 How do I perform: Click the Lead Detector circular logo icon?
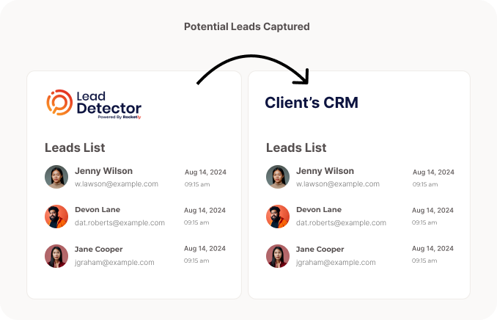click(x=59, y=102)
